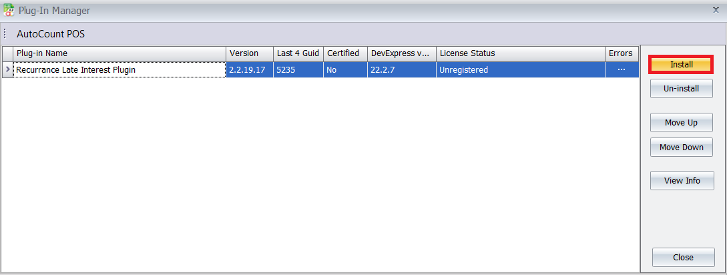
Task: Click the Certified column header
Action: [344, 53]
